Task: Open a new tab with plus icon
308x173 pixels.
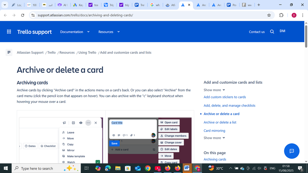Action: pos(259,5)
